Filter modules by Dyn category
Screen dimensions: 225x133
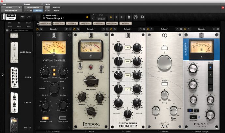coord(10,23)
